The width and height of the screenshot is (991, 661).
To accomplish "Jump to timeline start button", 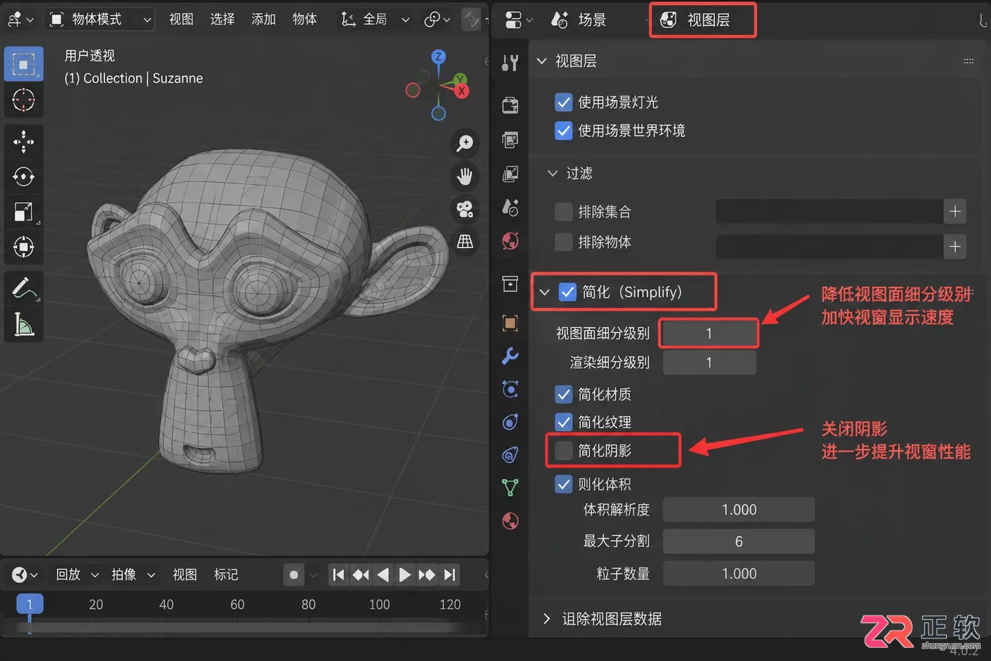I will point(338,575).
